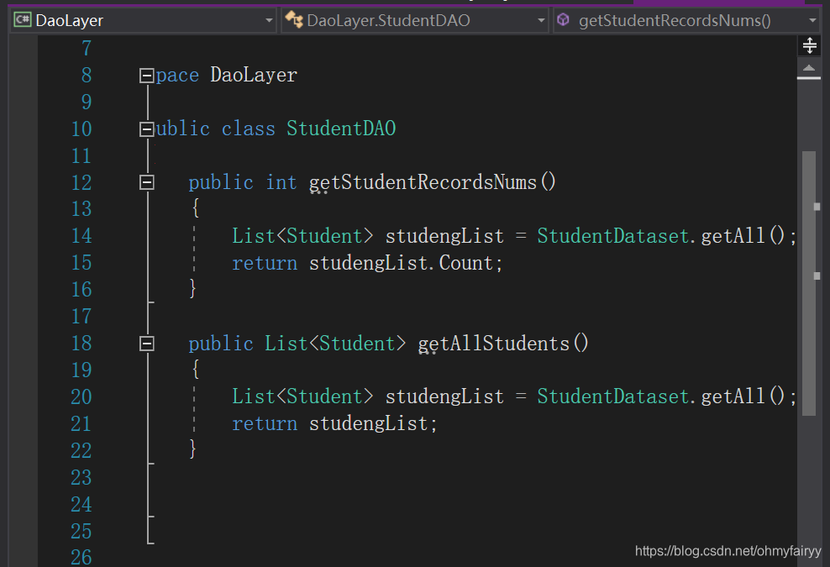Collapse the getStudentRecordsNums method
The width and height of the screenshot is (830, 567).
click(147, 182)
